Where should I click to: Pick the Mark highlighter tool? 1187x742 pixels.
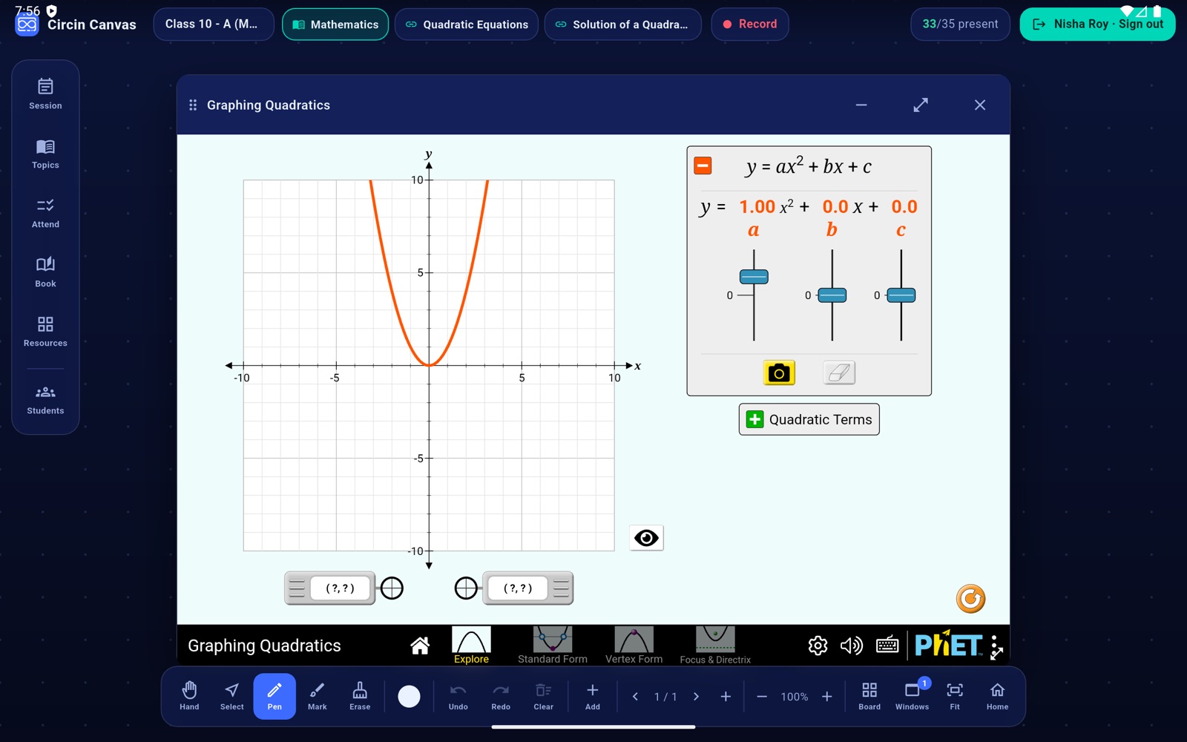[318, 696]
